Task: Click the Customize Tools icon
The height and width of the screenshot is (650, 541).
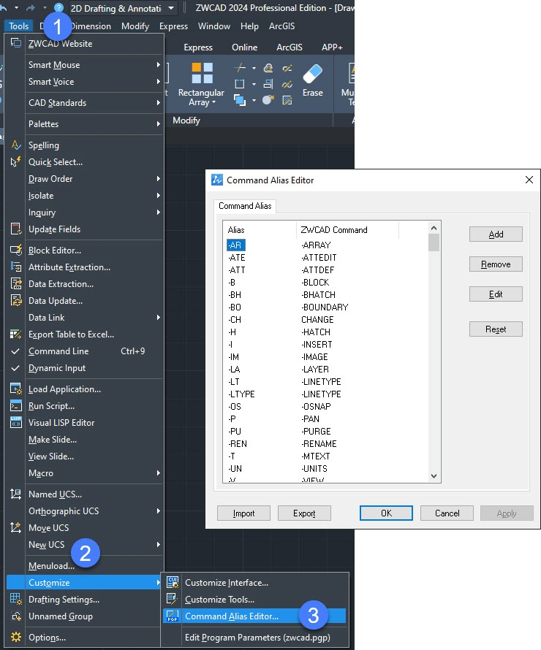Action: click(173, 600)
